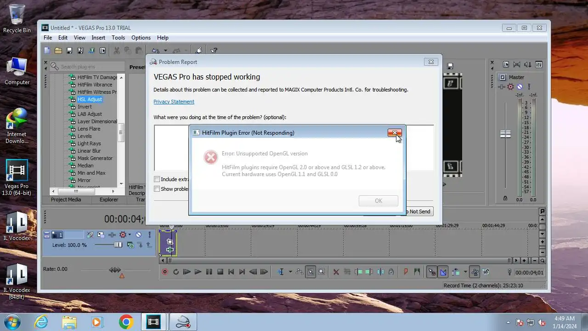Open Mixer Properties icon above Master
Image resolution: width=588 pixels, height=331 pixels.
point(506,65)
